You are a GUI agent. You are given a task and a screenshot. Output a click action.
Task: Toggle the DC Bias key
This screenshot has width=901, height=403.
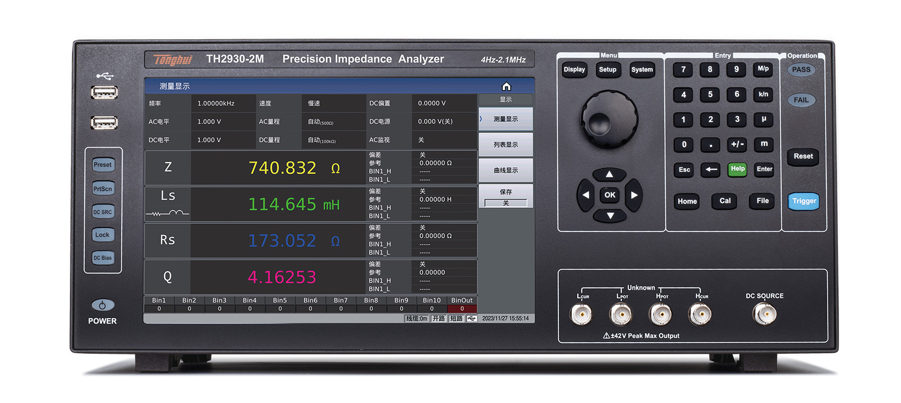[103, 258]
